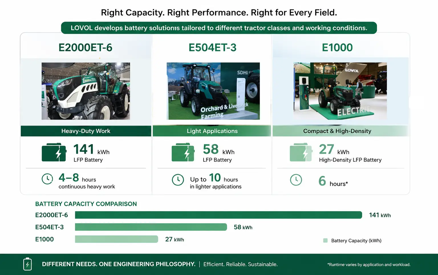Screen dimensions: 438x275
Task: Click the "in lighter applications" text
Action: (x=216, y=187)
